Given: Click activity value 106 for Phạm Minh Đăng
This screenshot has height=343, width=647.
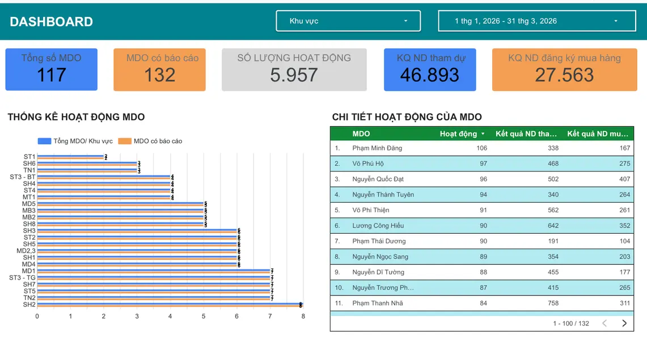Looking at the screenshot, I should pyautogui.click(x=481, y=148).
